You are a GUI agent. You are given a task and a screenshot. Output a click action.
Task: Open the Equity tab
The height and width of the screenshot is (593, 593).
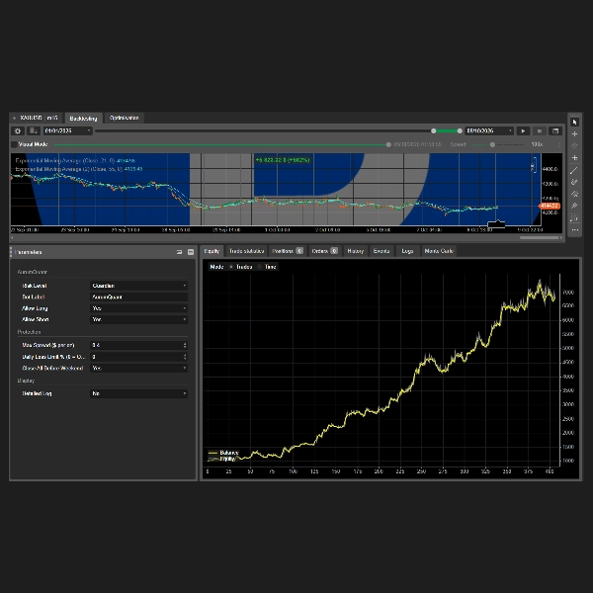coord(212,251)
